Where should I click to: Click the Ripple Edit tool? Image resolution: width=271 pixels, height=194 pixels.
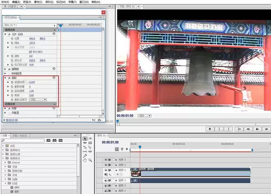point(85,143)
